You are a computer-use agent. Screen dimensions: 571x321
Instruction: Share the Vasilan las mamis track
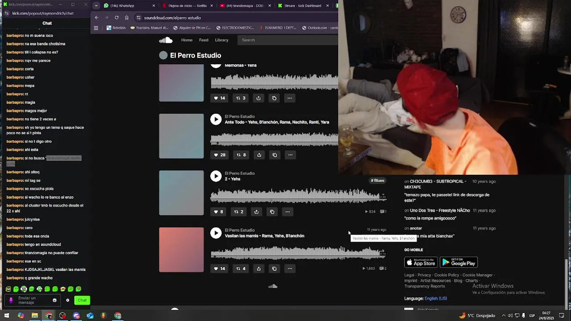[x=258, y=268]
